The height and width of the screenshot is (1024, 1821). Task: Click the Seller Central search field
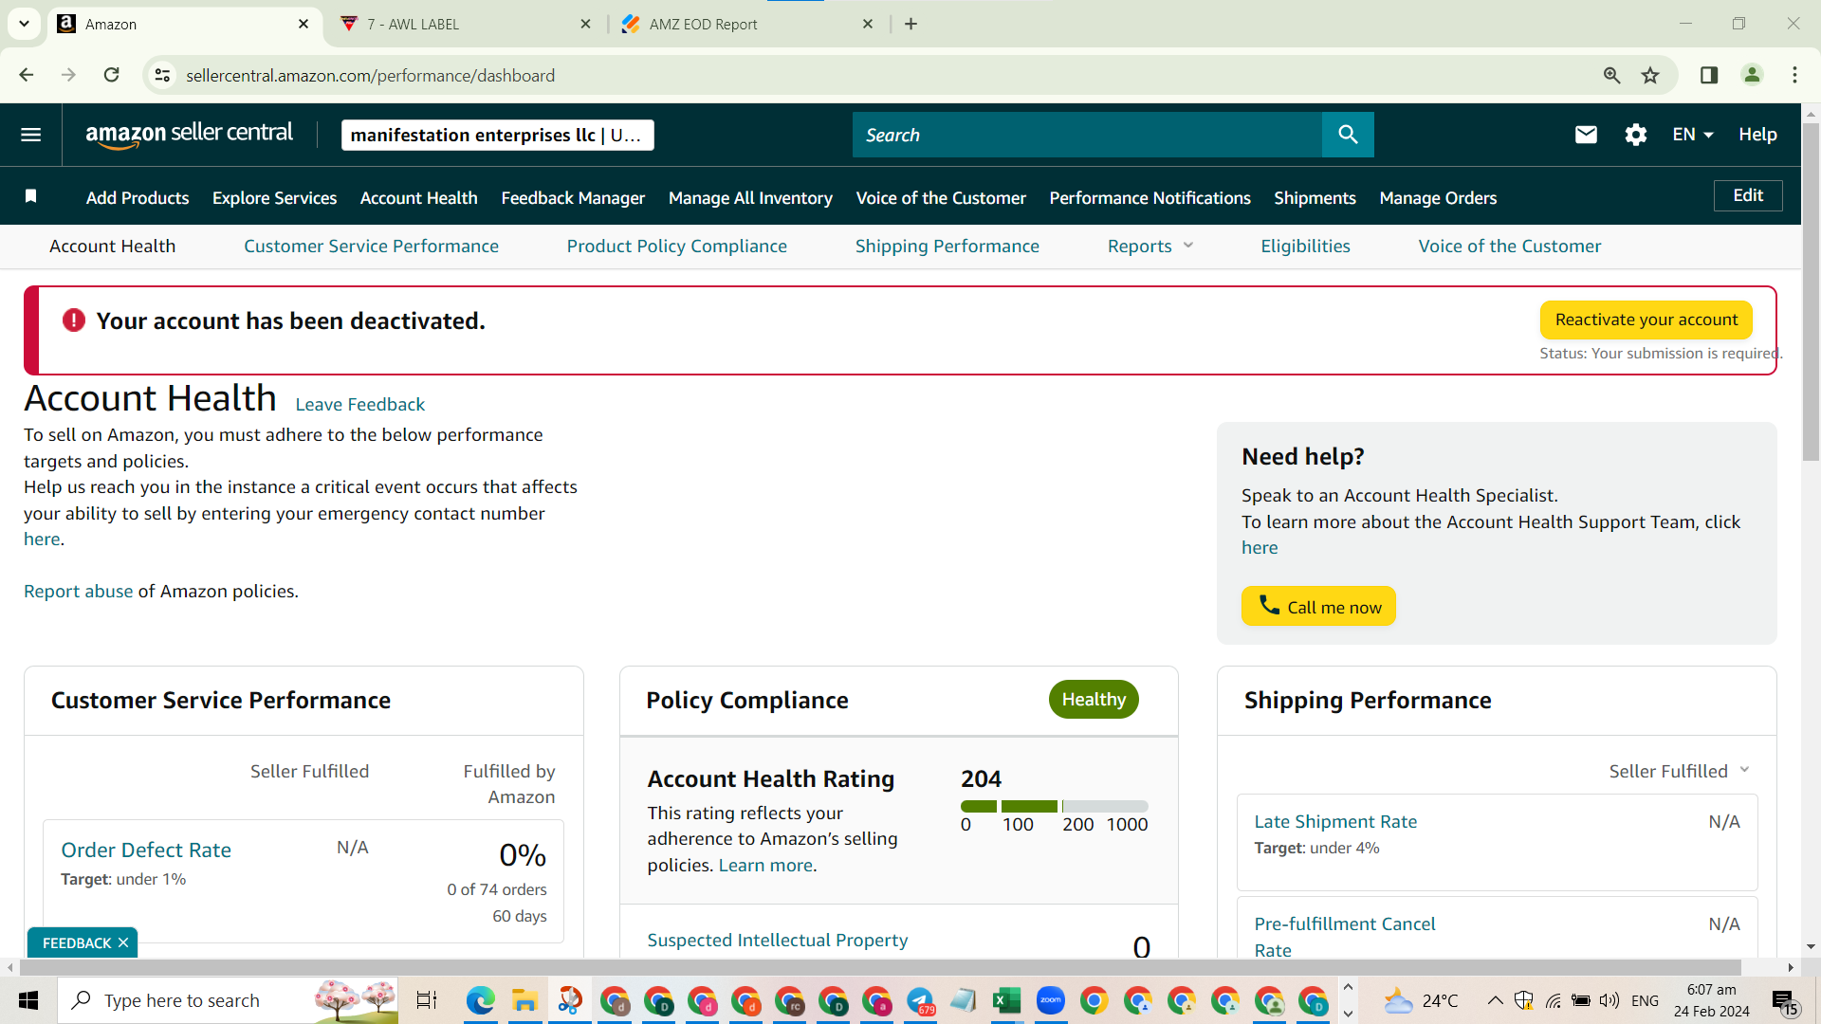pyautogui.click(x=1087, y=135)
